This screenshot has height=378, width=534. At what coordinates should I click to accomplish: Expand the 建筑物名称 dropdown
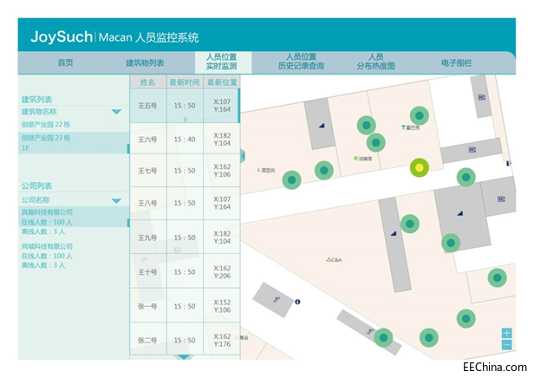pyautogui.click(x=116, y=112)
